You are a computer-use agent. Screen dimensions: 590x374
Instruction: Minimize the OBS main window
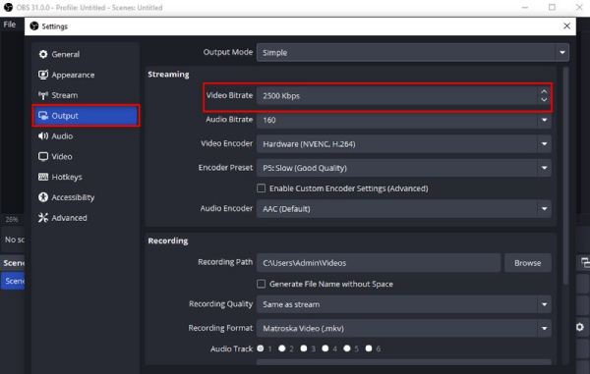click(525, 7)
